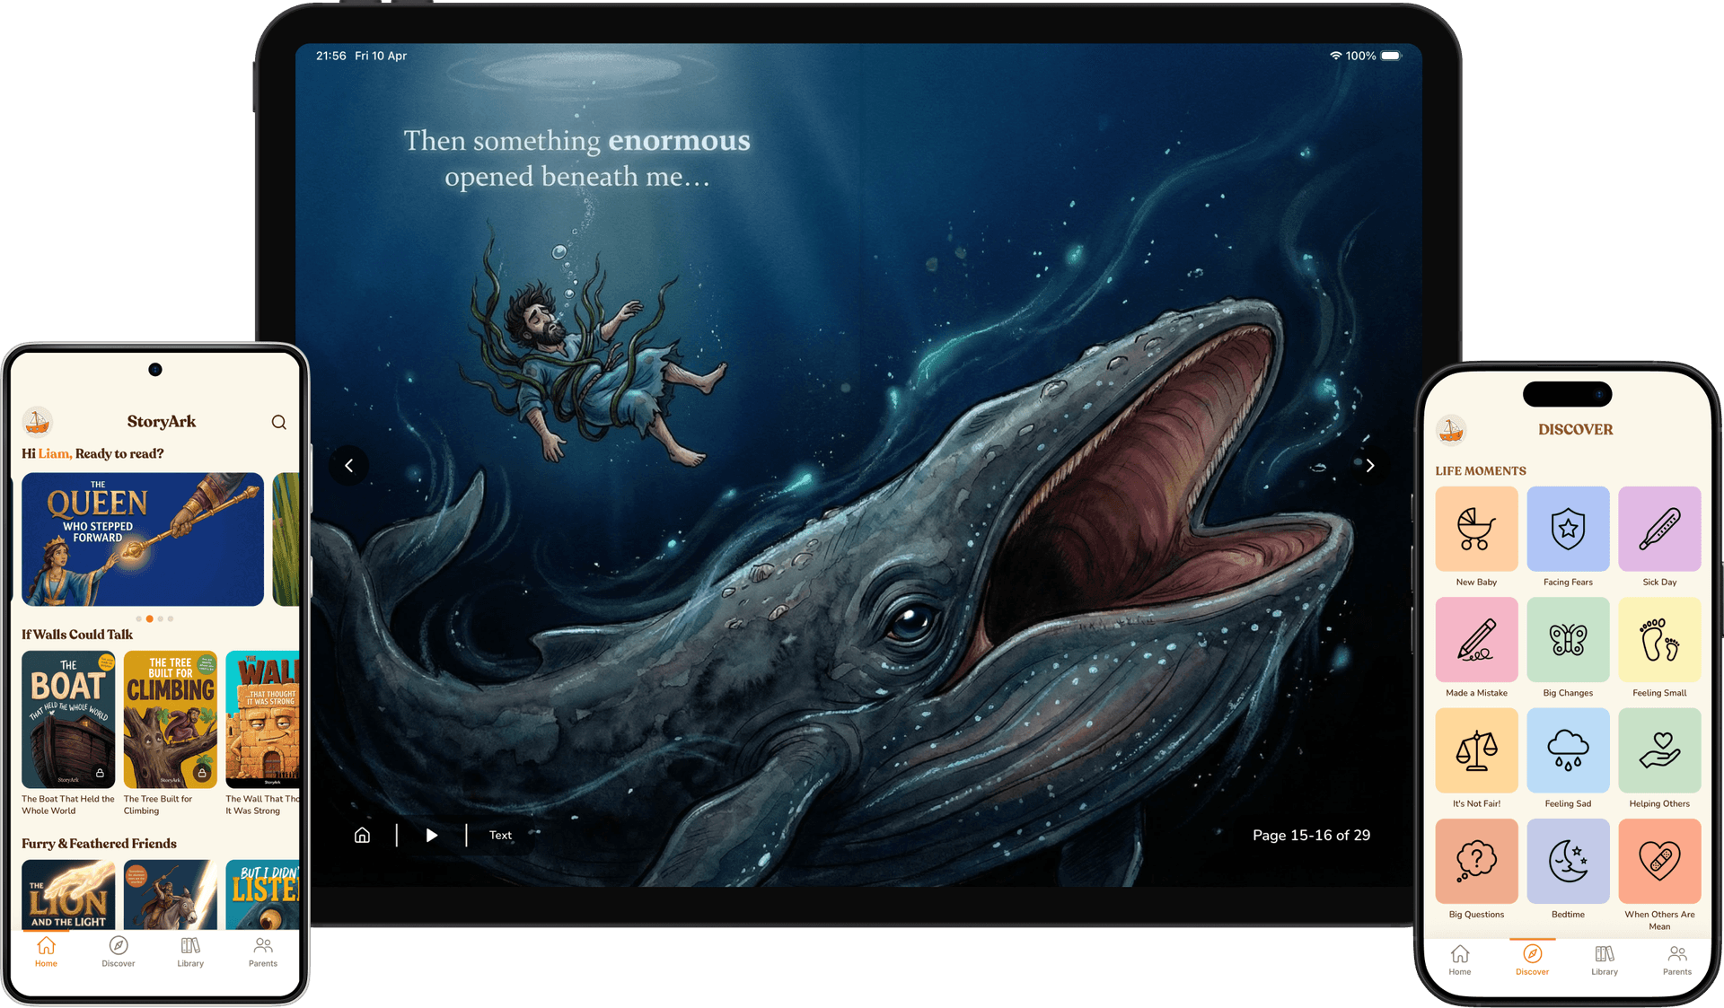Tap the Feeling Small footprints icon
This screenshot has height=1008, width=1724.
(x=1659, y=639)
